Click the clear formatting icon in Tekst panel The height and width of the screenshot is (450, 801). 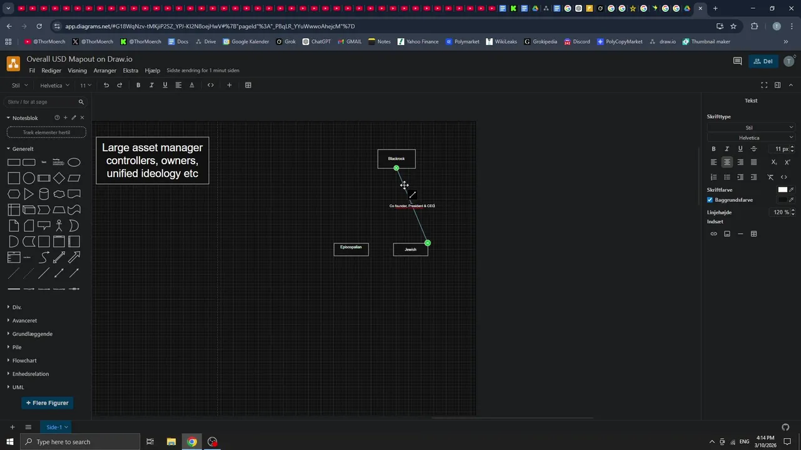[x=770, y=177]
